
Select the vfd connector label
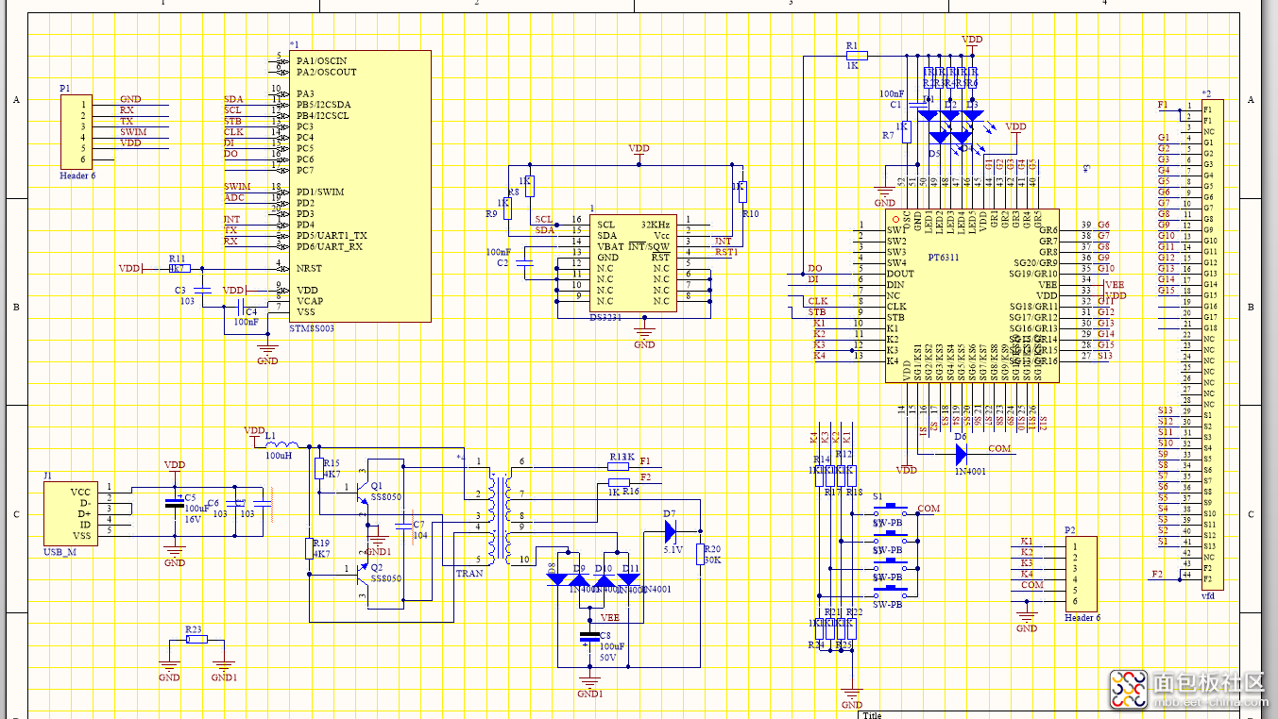point(1207,596)
